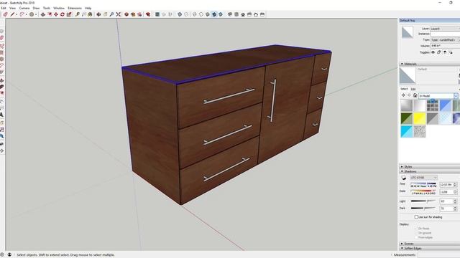Open the Extensions menu
Image resolution: width=460 pixels, height=258 pixels.
75,8
